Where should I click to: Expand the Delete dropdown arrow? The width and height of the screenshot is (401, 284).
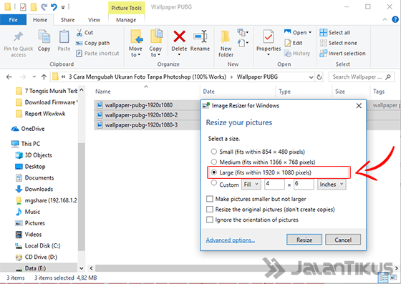coord(179,54)
